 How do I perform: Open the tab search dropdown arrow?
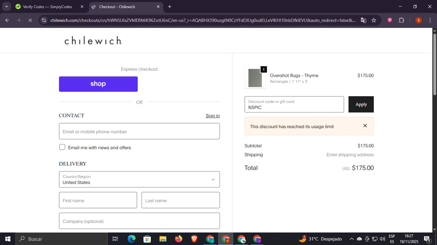[6, 7]
